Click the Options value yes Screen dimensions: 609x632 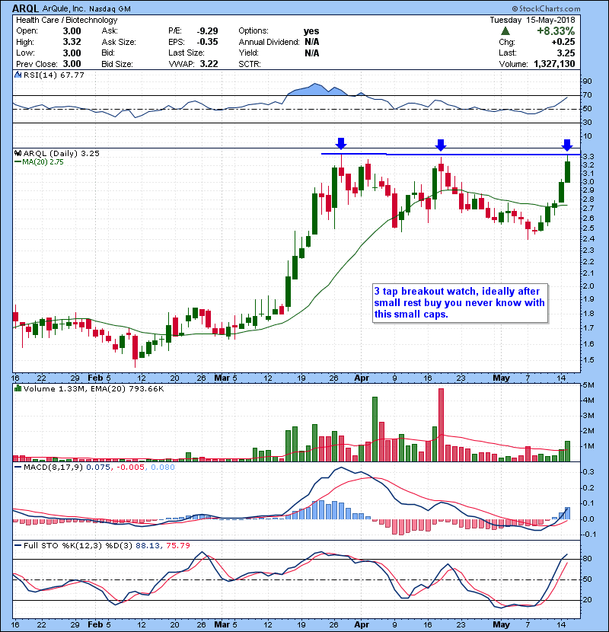(x=311, y=31)
